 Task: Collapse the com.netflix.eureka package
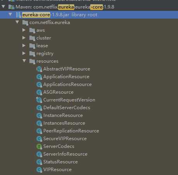17,22
